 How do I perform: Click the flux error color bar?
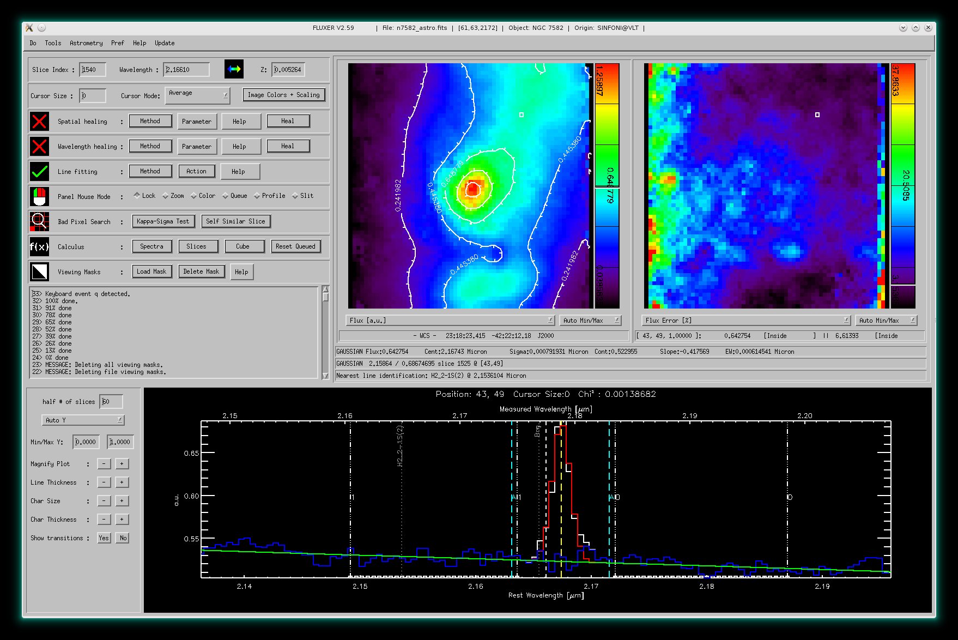click(903, 186)
